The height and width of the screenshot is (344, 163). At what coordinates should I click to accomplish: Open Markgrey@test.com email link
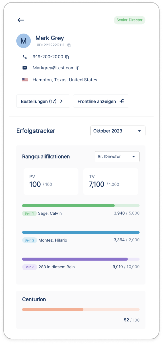54,68
